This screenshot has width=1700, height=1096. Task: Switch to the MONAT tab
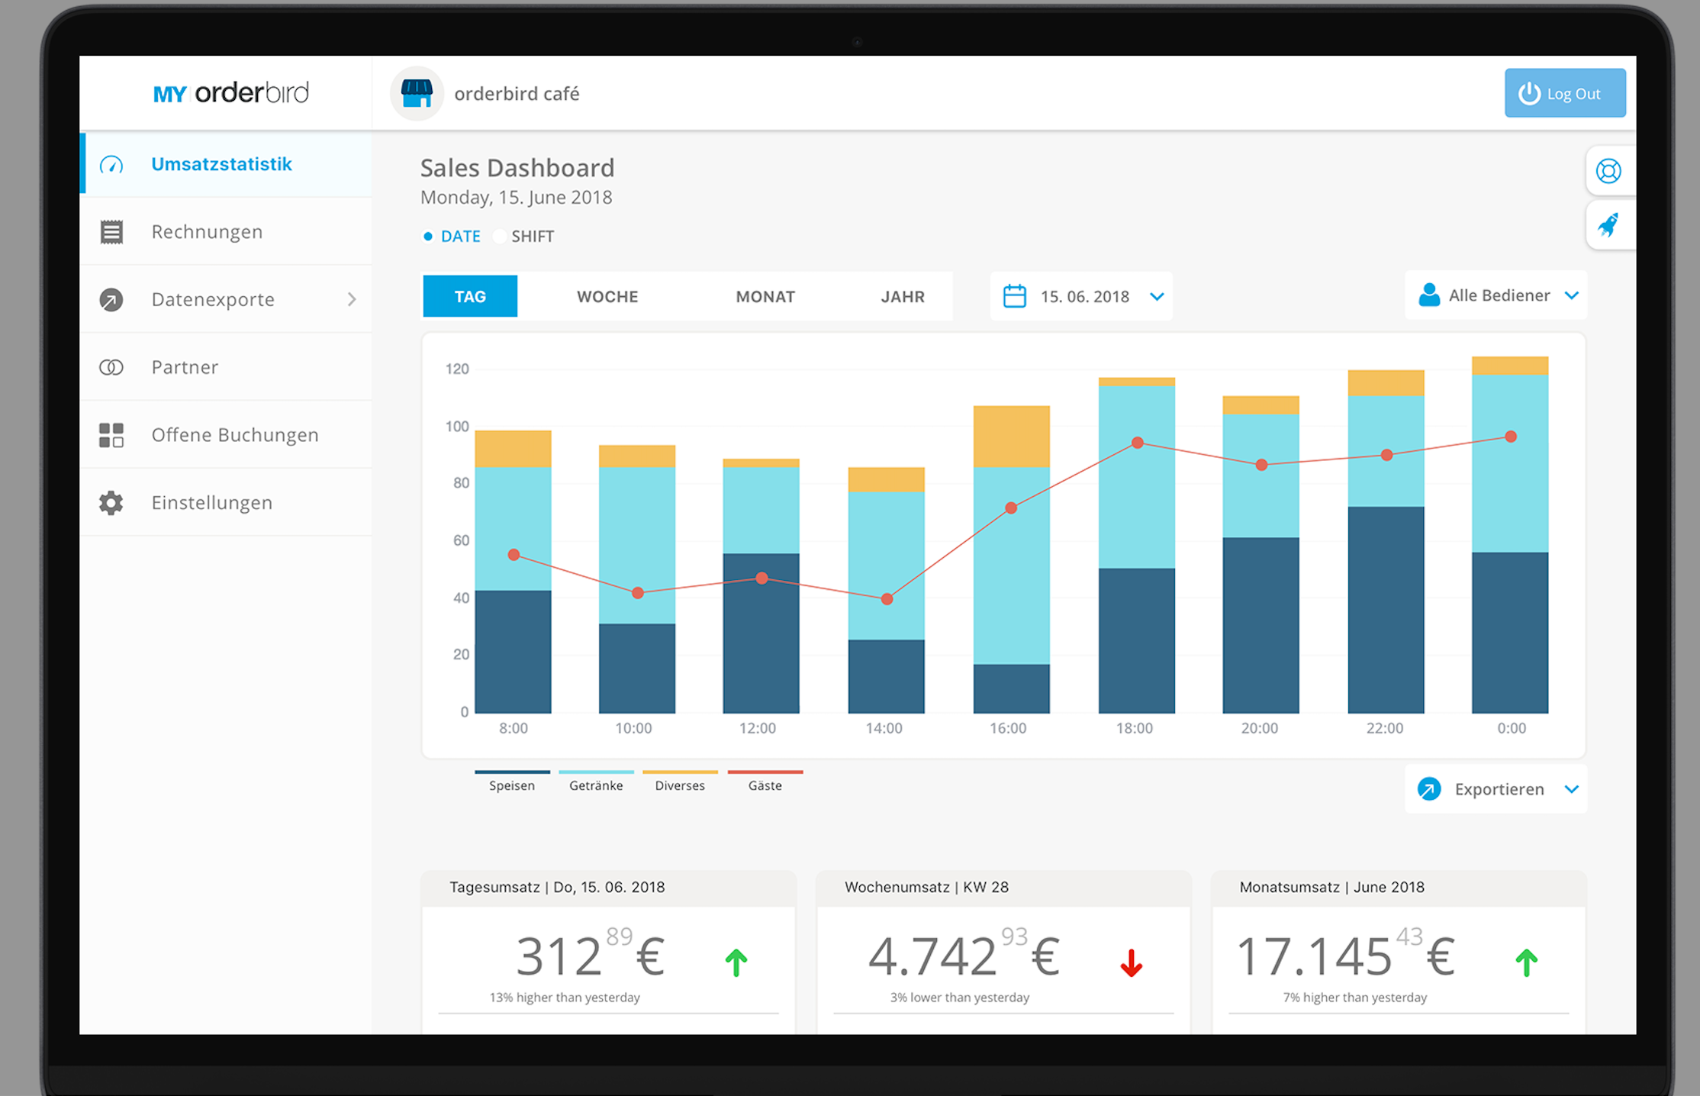coord(765,296)
